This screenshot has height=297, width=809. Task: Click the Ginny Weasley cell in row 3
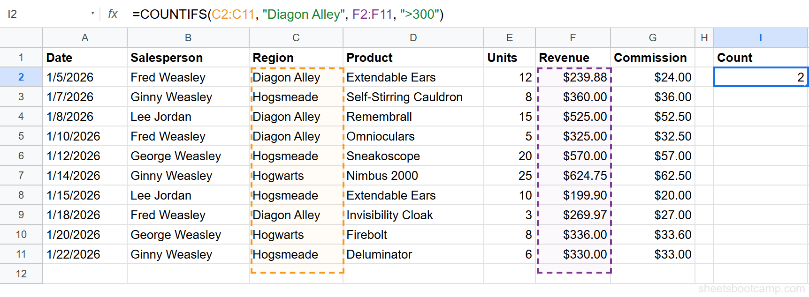coord(187,97)
